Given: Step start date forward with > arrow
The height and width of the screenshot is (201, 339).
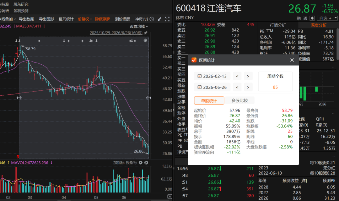Looking at the screenshot, I should click(248, 76).
